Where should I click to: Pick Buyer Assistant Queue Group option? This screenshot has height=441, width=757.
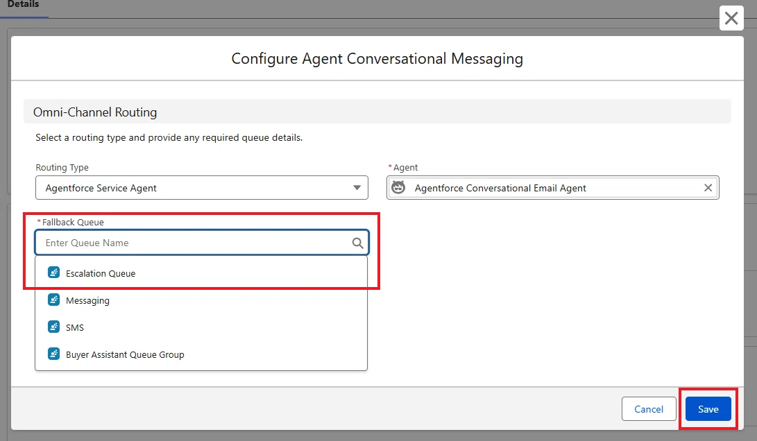(x=201, y=354)
